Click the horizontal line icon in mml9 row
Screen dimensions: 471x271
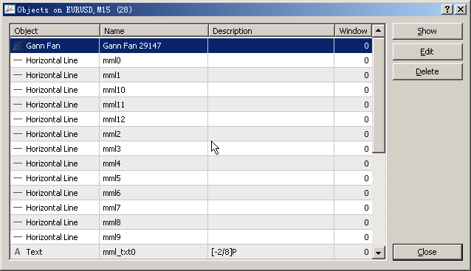point(18,237)
